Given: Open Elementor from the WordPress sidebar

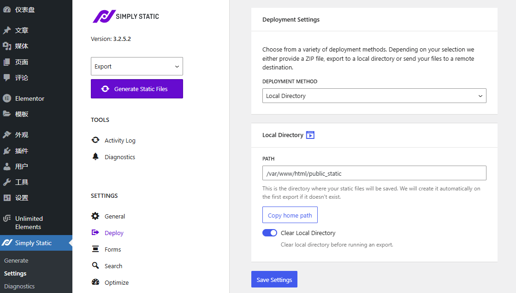Looking at the screenshot, I should 30,98.
